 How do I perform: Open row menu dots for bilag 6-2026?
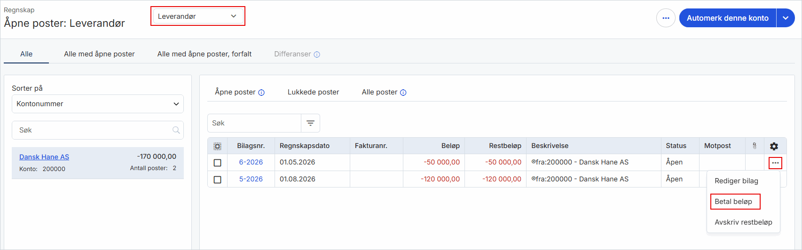pos(775,163)
